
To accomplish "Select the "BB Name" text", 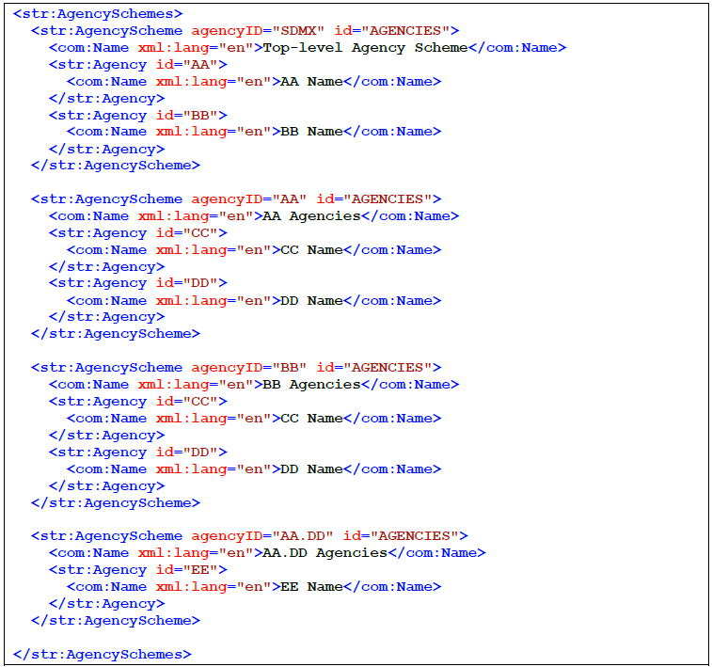I will 311,132.
